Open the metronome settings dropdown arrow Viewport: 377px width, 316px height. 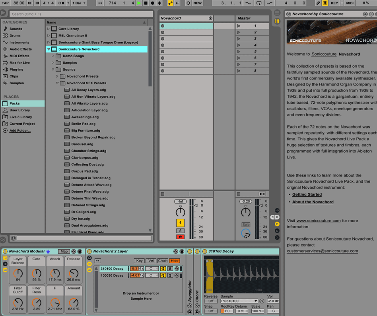pyautogui.click(x=68, y=3)
